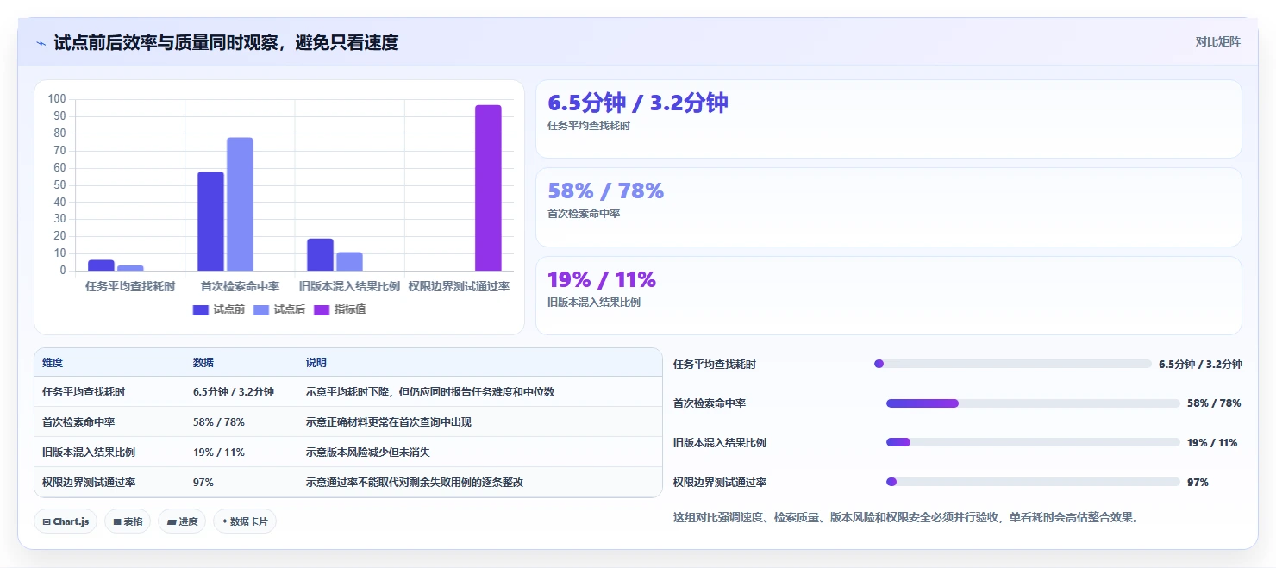This screenshot has height=568, width=1276.
Task: Click the 表格 chip
Action: tap(128, 521)
